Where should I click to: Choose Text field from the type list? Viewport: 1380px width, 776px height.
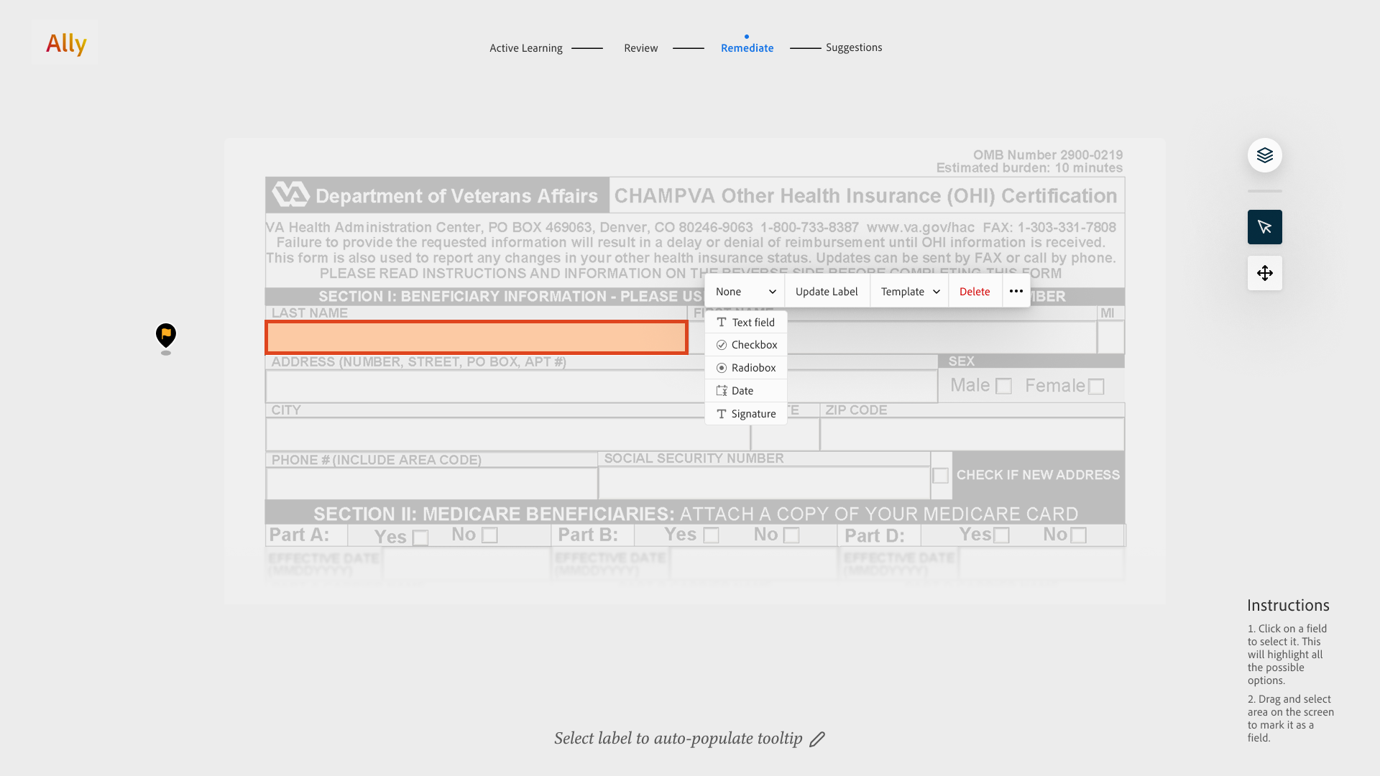pyautogui.click(x=746, y=323)
